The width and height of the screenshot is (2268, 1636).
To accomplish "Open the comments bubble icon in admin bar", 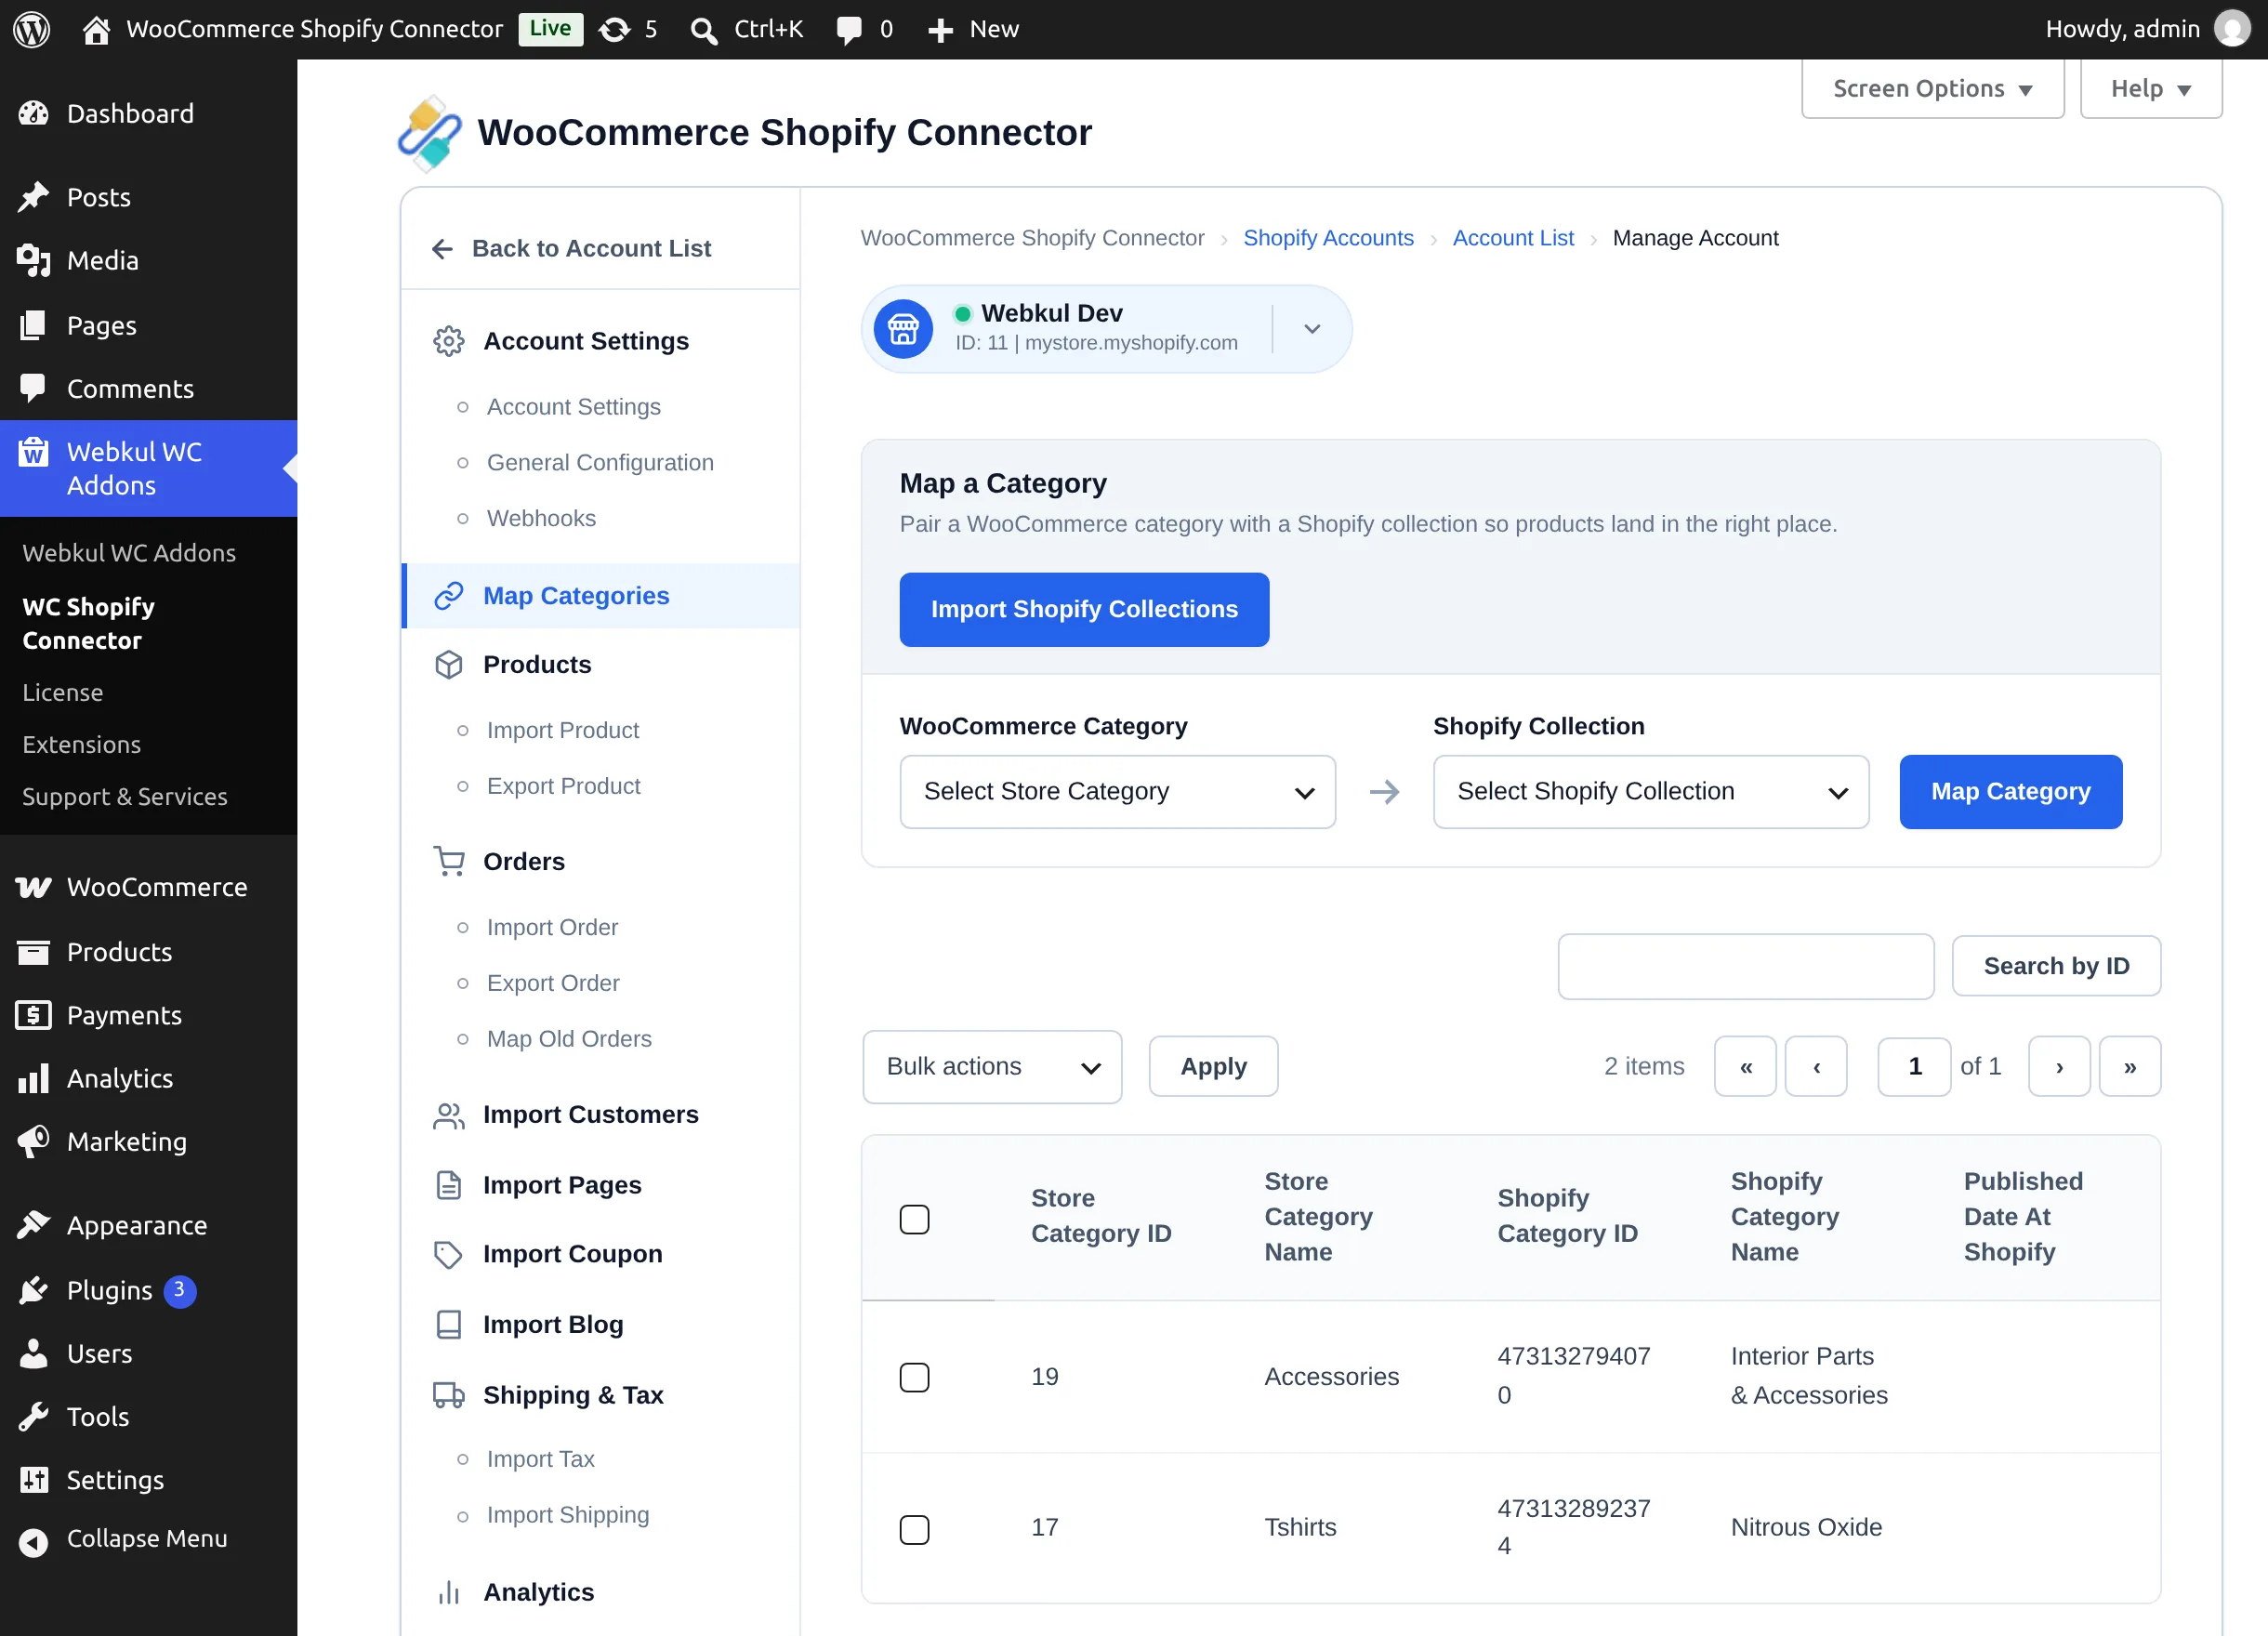I will coord(849,29).
